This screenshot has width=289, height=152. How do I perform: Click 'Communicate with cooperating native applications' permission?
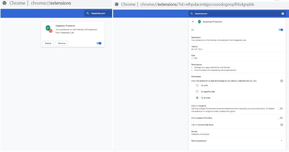tap(215, 70)
